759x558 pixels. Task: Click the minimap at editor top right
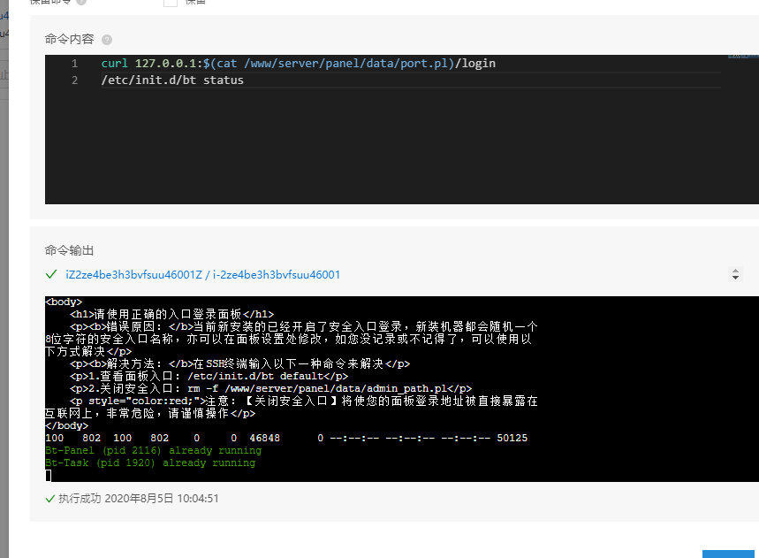coord(743,57)
